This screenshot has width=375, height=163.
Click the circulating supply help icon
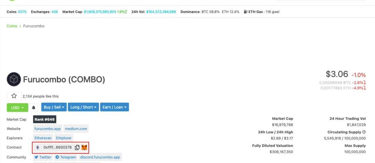(364, 132)
